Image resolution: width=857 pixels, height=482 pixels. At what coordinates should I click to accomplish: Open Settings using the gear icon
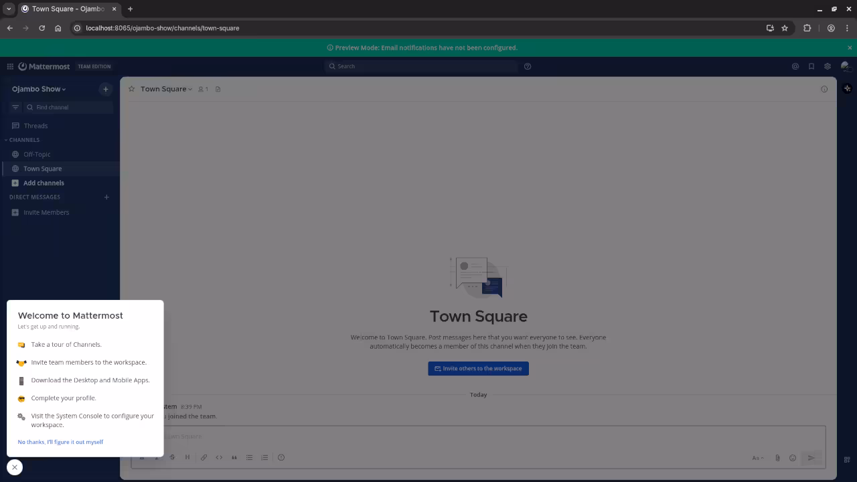[828, 66]
